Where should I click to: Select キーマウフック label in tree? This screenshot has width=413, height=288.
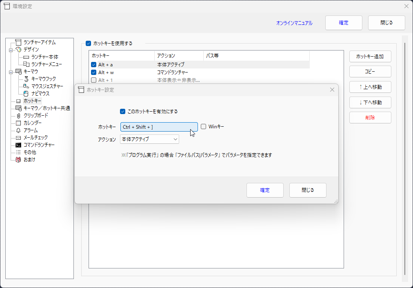pos(44,79)
